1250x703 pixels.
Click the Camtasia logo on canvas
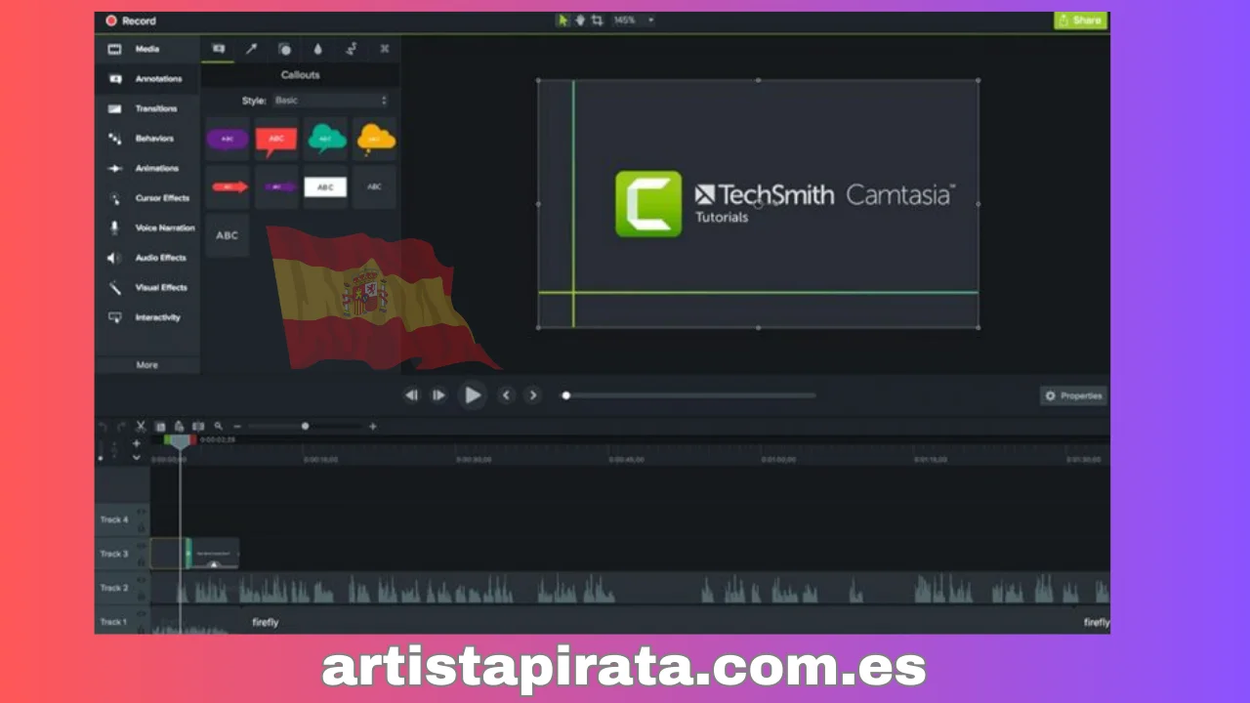648,204
